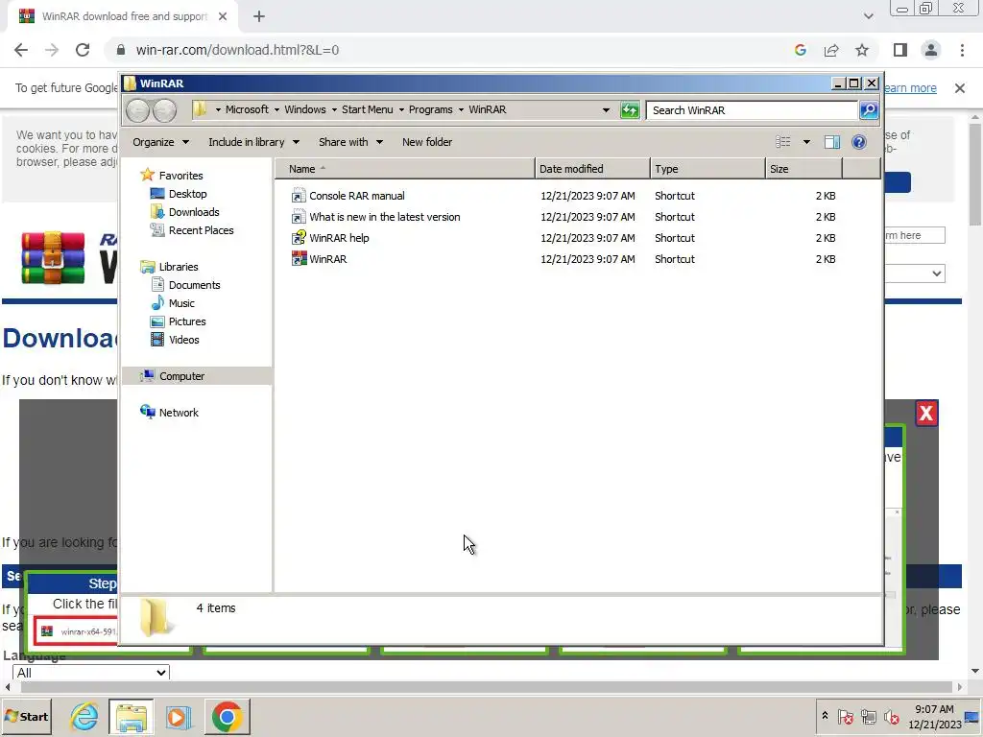The height and width of the screenshot is (737, 983).
Task: Click the muted volume tray icon
Action: tap(890, 716)
